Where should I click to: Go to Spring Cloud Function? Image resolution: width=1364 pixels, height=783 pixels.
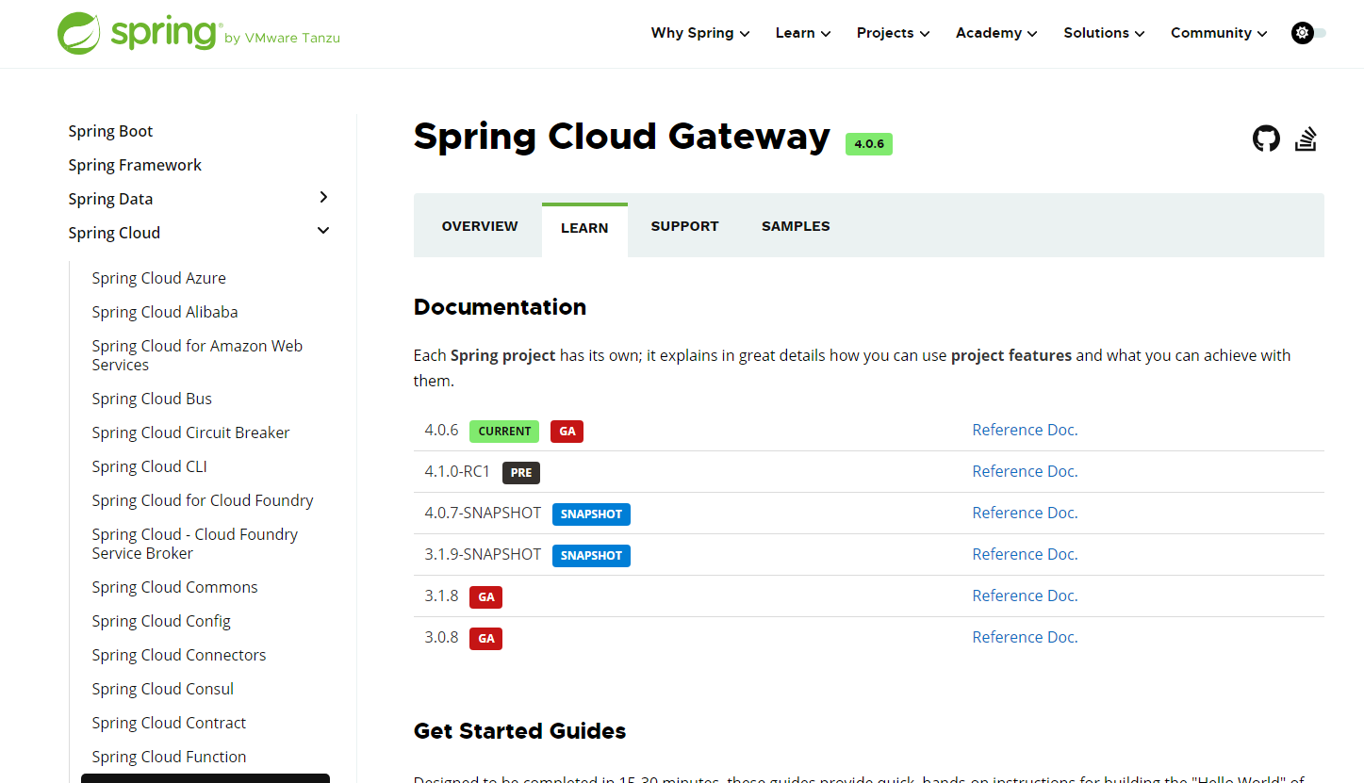coord(169,757)
